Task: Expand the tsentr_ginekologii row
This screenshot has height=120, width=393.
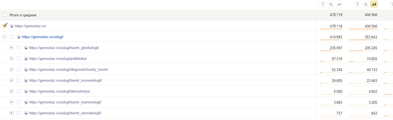Action: tap(11, 48)
